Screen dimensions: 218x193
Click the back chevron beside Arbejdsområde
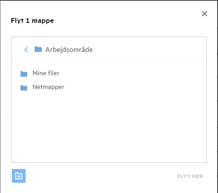[x=26, y=50]
